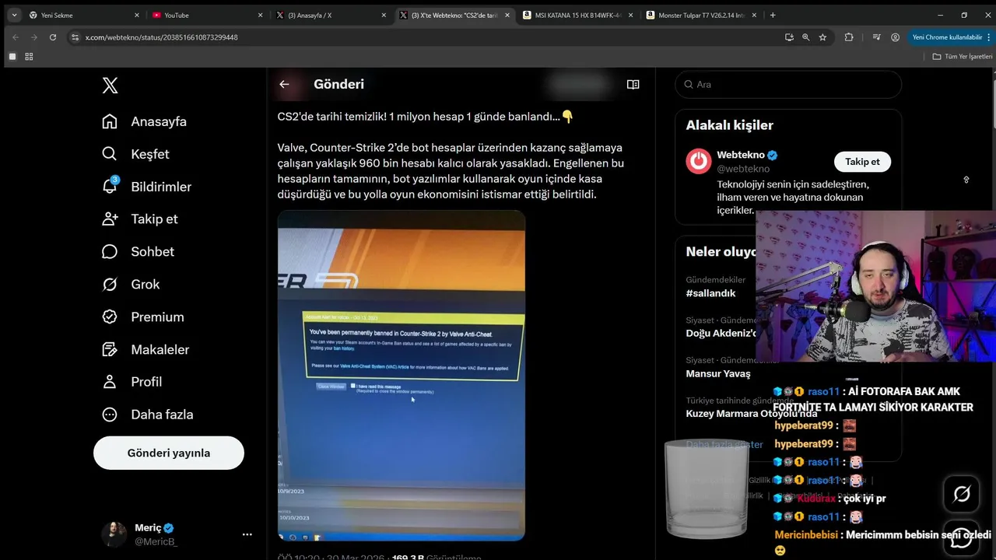Open the Doğu Akdeniz trend

[721, 333]
